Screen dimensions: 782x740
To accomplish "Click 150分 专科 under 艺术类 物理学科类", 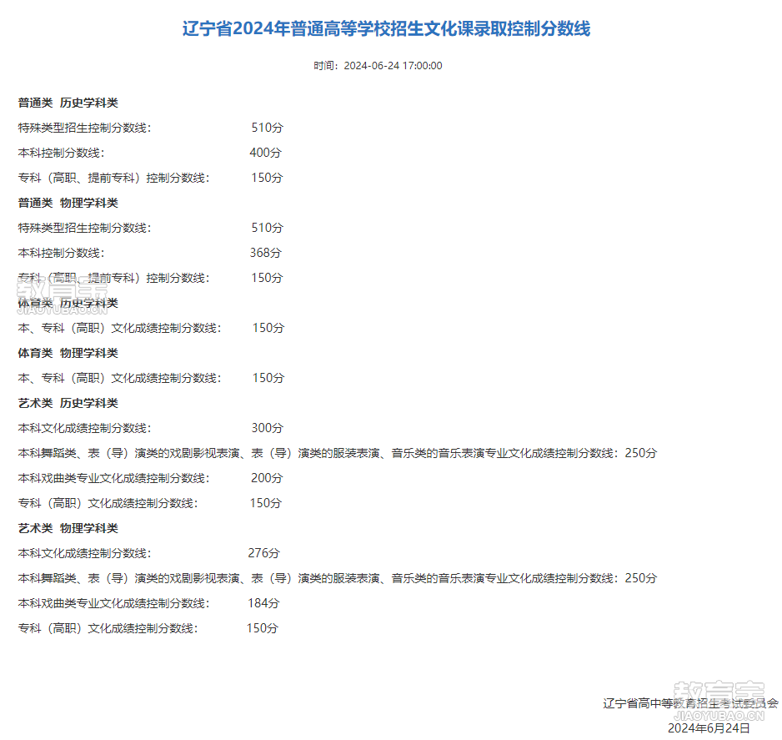I will 263,628.
